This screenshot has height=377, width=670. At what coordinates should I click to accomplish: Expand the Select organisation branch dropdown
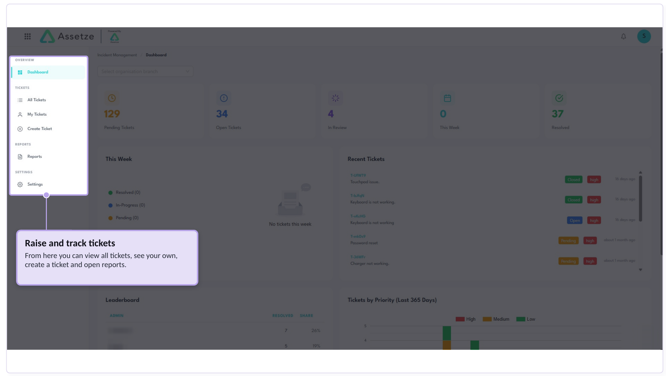tap(145, 71)
